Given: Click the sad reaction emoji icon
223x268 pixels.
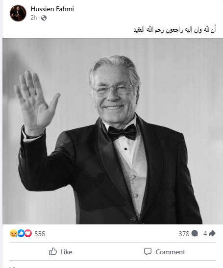Looking at the screenshot, I should point(14,233).
